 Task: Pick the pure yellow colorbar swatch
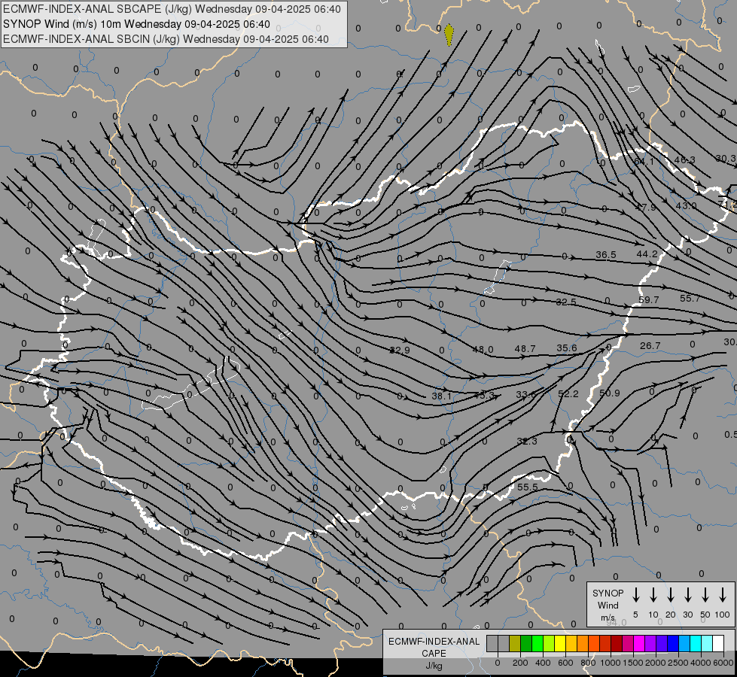click(560, 643)
